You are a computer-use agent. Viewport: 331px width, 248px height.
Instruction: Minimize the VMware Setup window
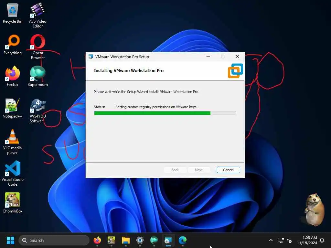click(208, 57)
